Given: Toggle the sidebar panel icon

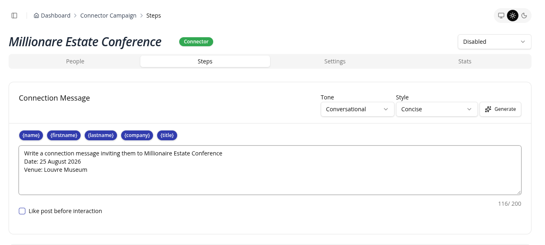Looking at the screenshot, I should 14,16.
